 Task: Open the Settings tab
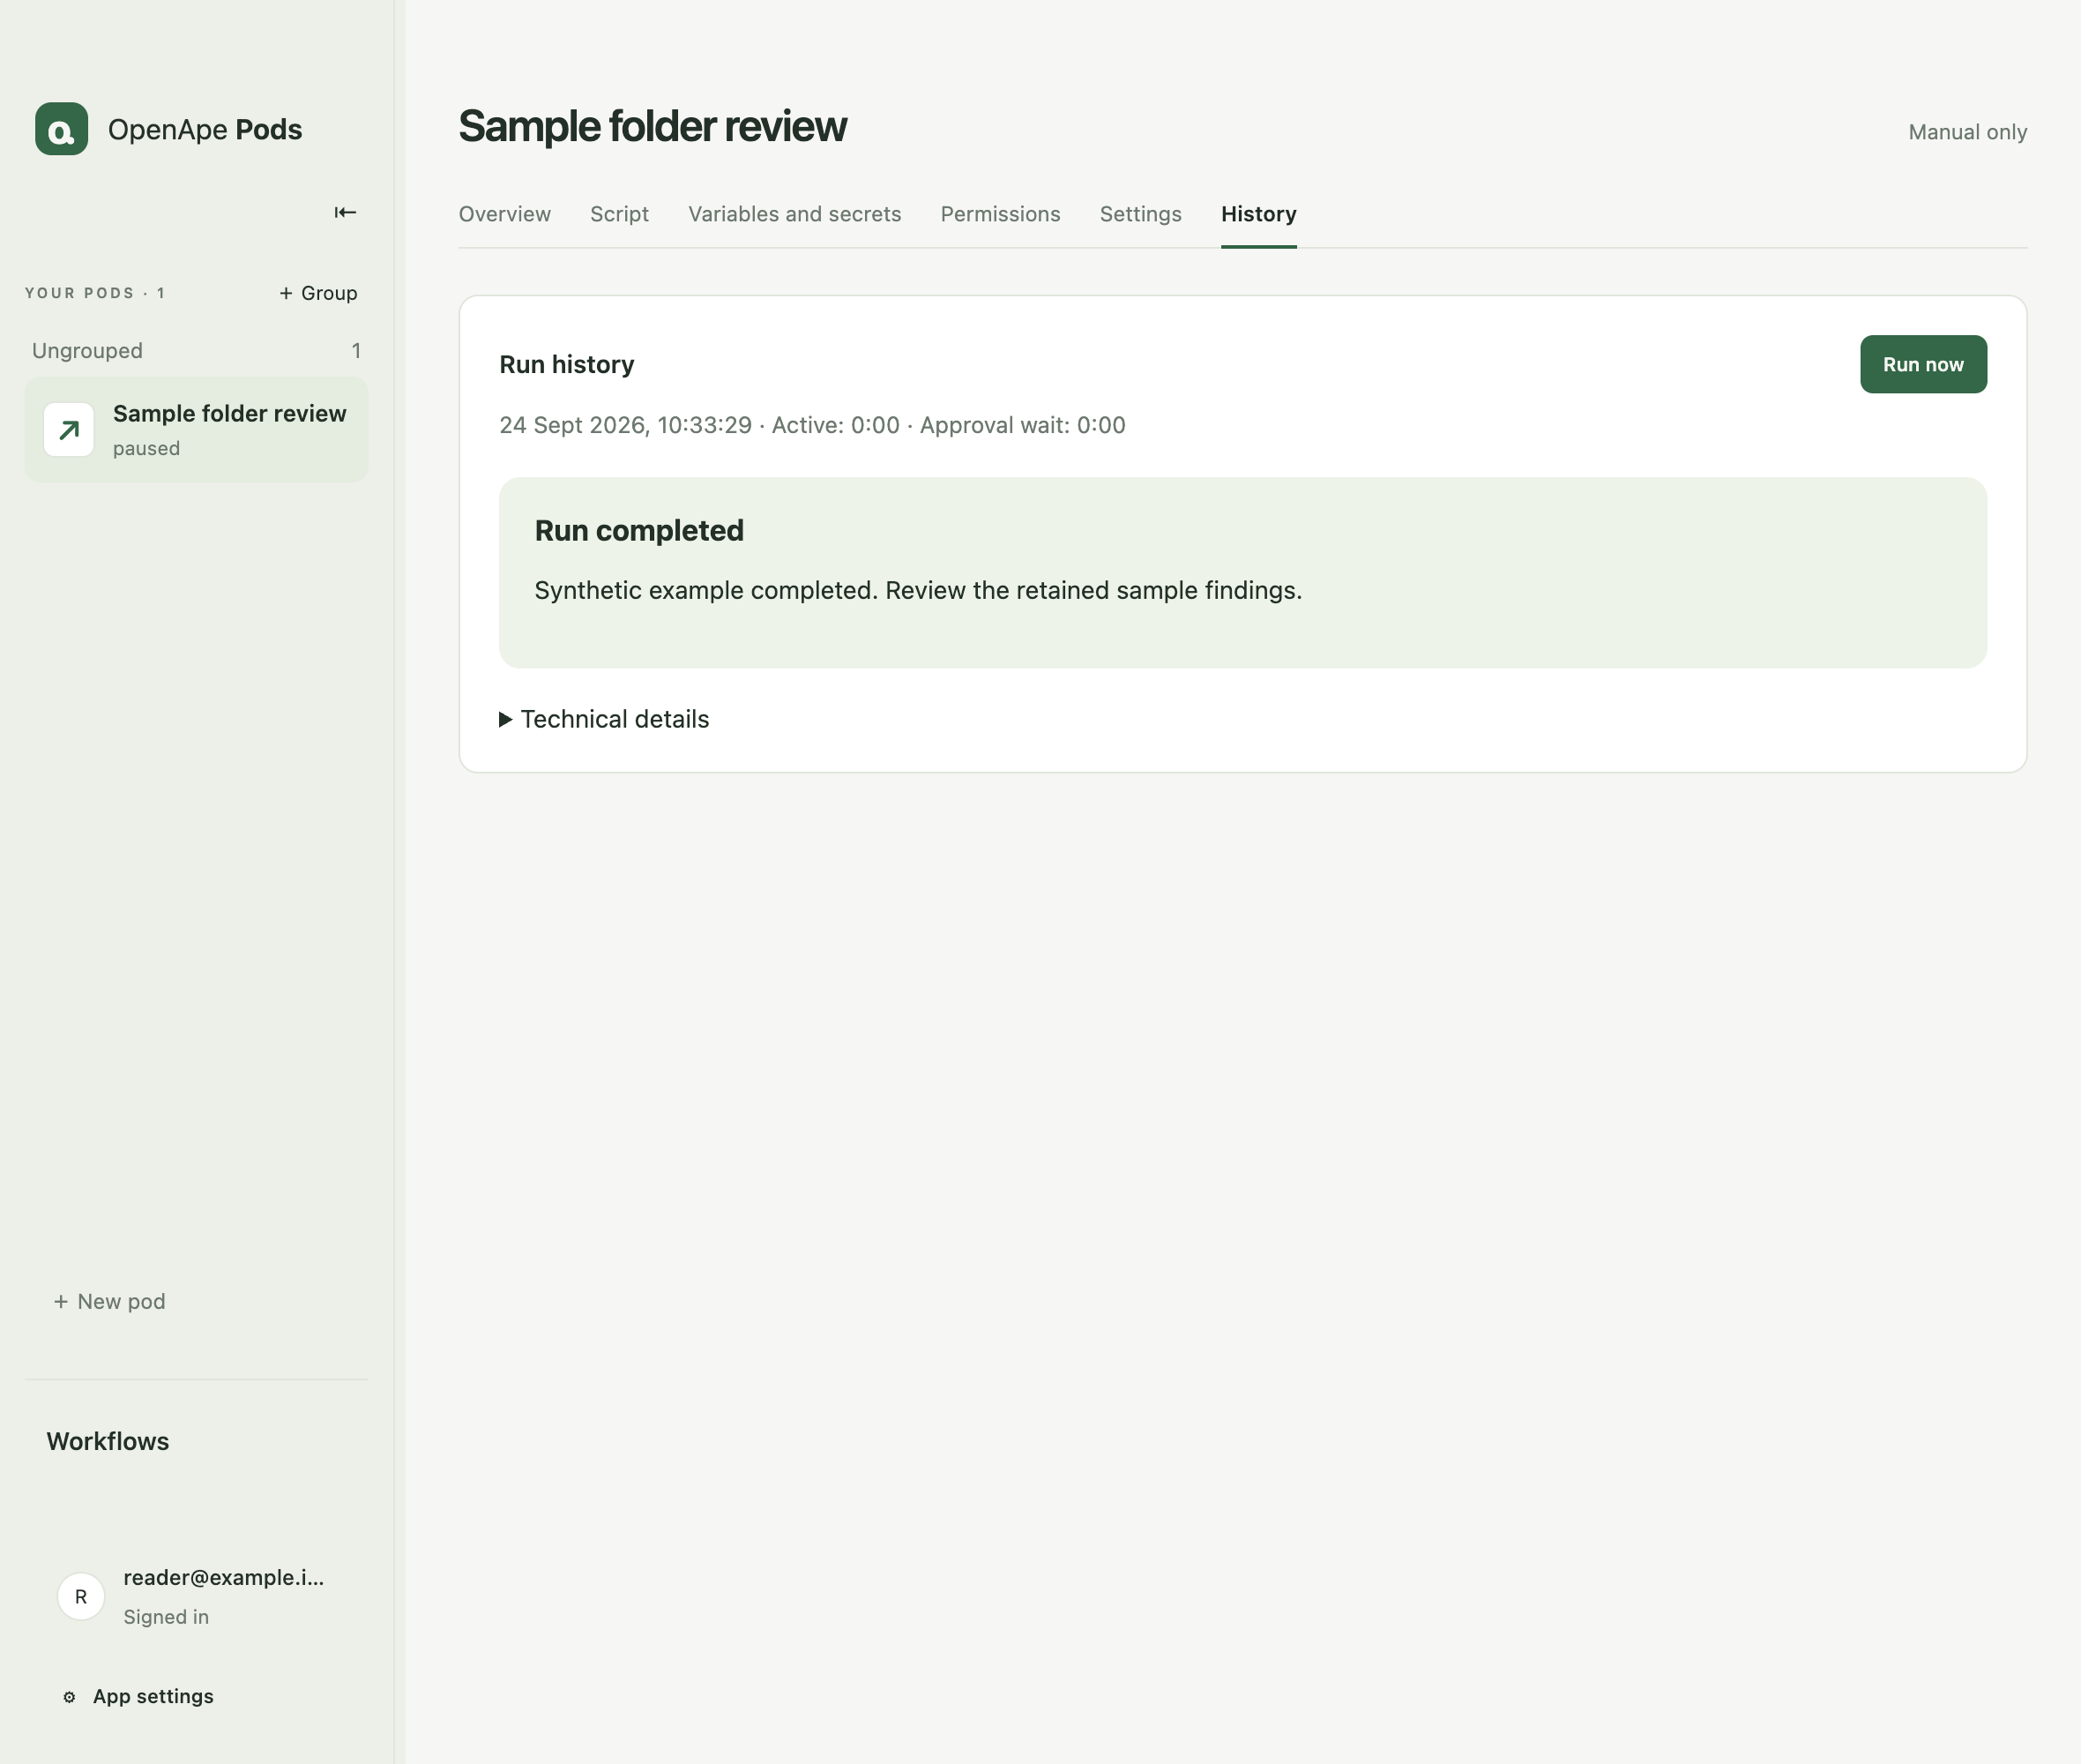click(1140, 214)
